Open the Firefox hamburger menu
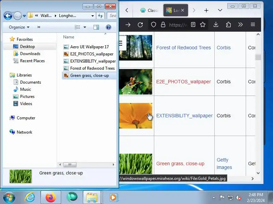The width and height of the screenshot is (273, 204). coord(253,24)
